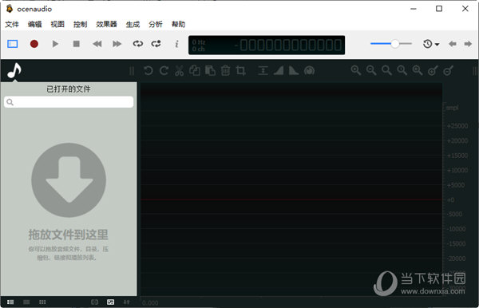Start recording with the red Record button
This screenshot has width=479, height=308.
[x=34, y=44]
